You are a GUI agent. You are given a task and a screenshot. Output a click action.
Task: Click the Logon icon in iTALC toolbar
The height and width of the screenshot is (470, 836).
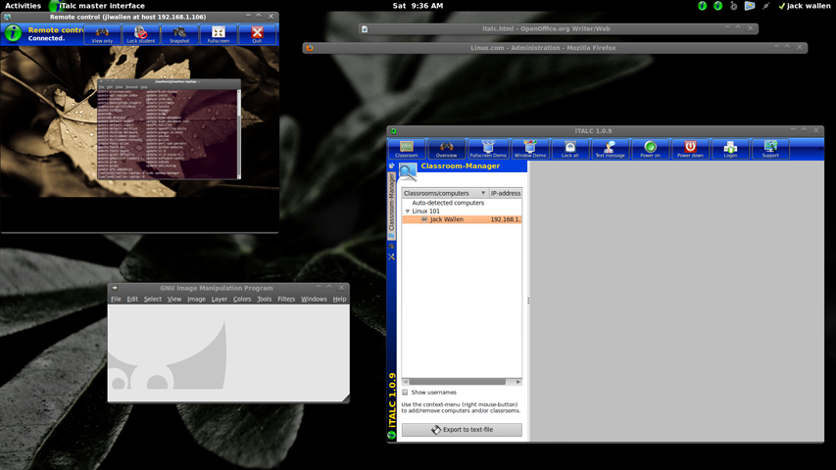point(730,147)
